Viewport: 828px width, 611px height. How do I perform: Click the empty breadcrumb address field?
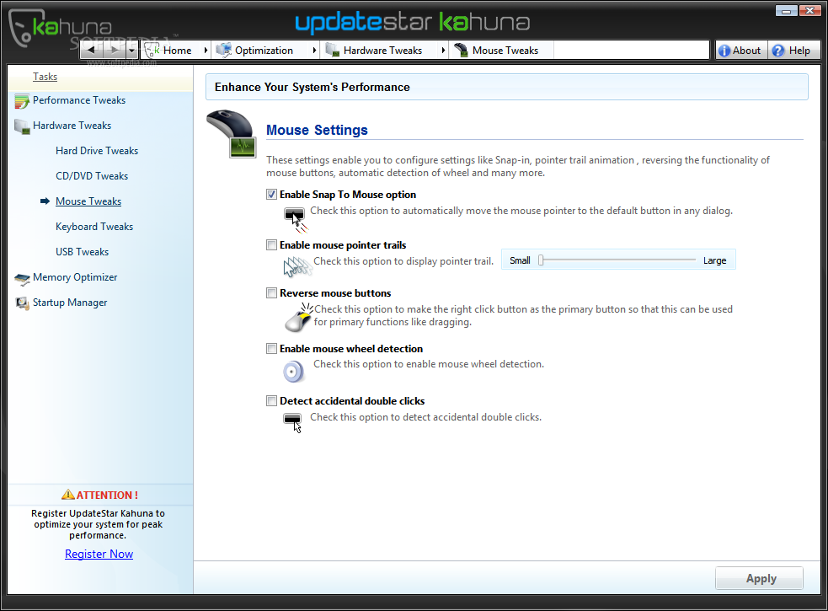(631, 51)
